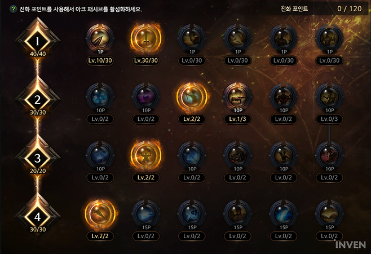Screen dimensions: 371x254
Task: Click tier 3 red node linked from above
Action: (x=329, y=155)
